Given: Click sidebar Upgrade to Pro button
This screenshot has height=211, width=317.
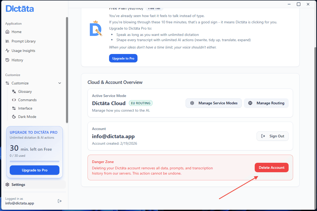Looking at the screenshot, I should 34,170.
